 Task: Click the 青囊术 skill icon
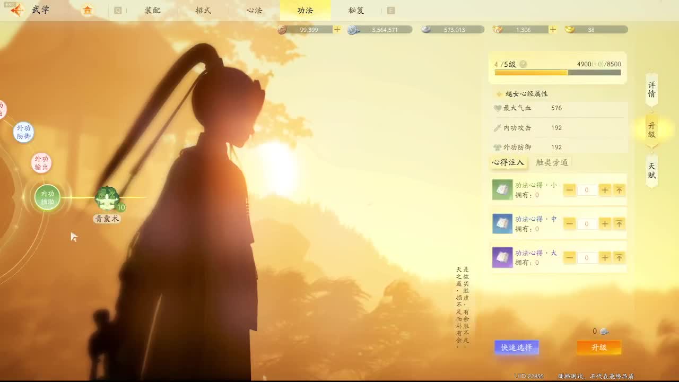click(x=108, y=198)
